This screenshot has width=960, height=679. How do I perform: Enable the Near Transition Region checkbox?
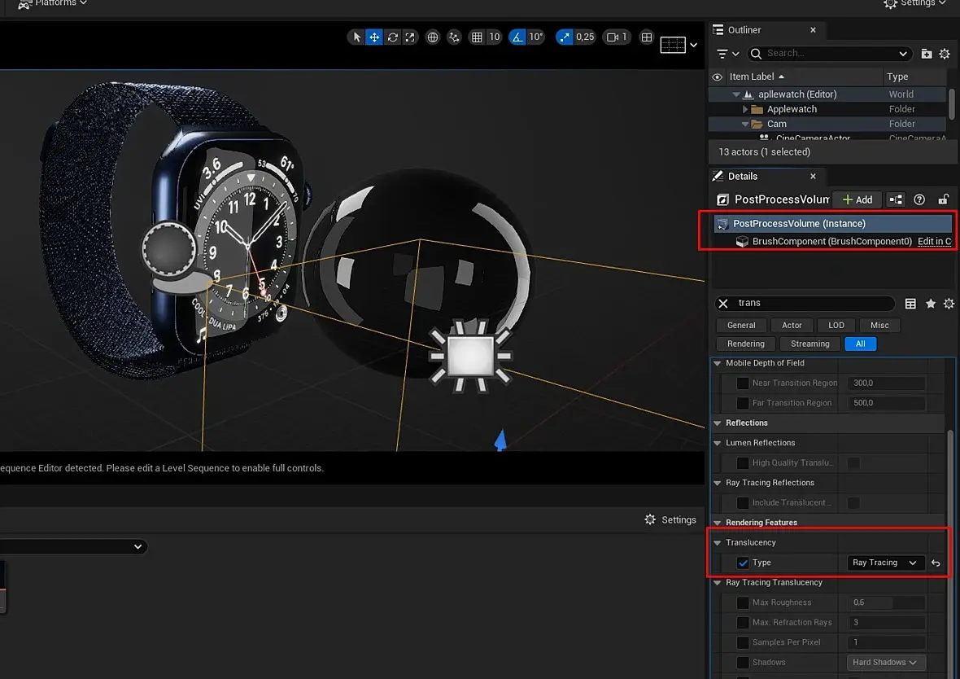pos(743,383)
